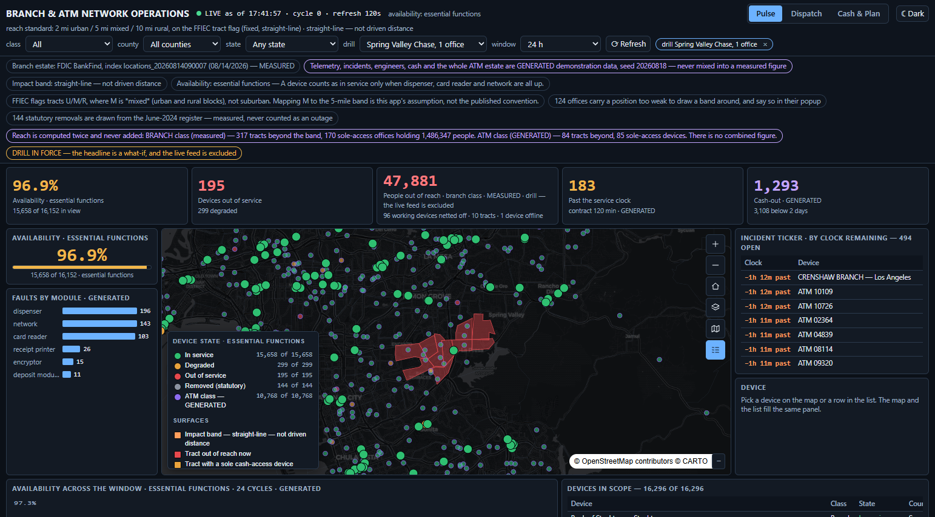Image resolution: width=935 pixels, height=517 pixels.
Task: Switch the basemap with map icon
Action: (715, 329)
